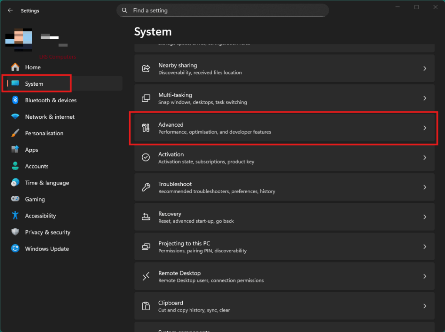
Task: Go to Bluetooth & devices section
Action: point(50,101)
